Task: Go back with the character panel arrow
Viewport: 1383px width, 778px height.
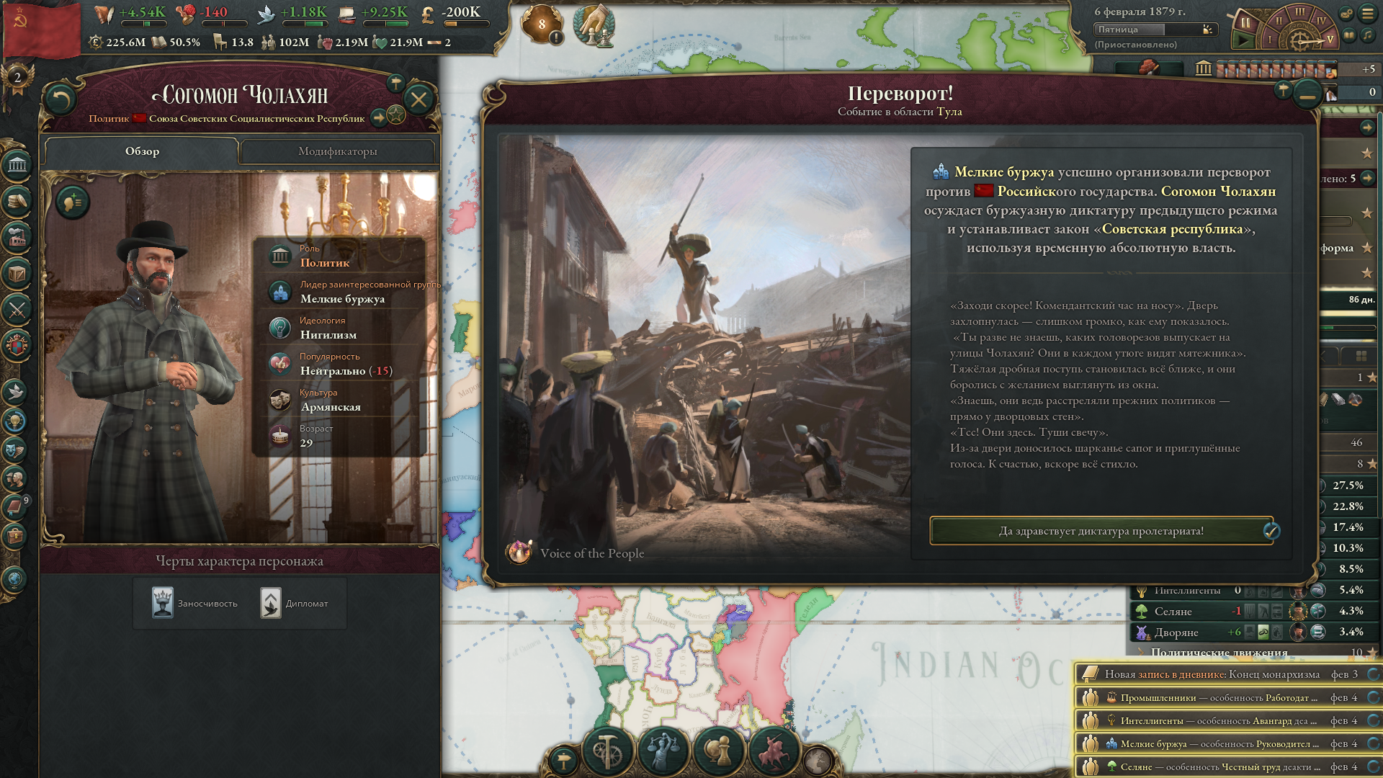Action: pos(61,99)
